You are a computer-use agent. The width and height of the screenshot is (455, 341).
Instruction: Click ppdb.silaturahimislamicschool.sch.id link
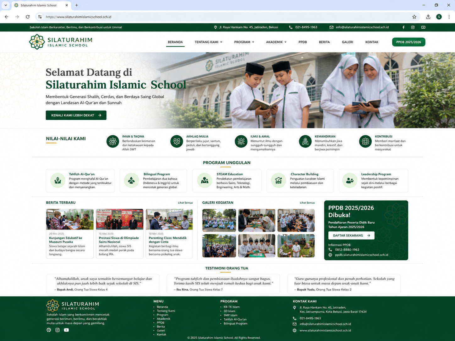(x=361, y=255)
